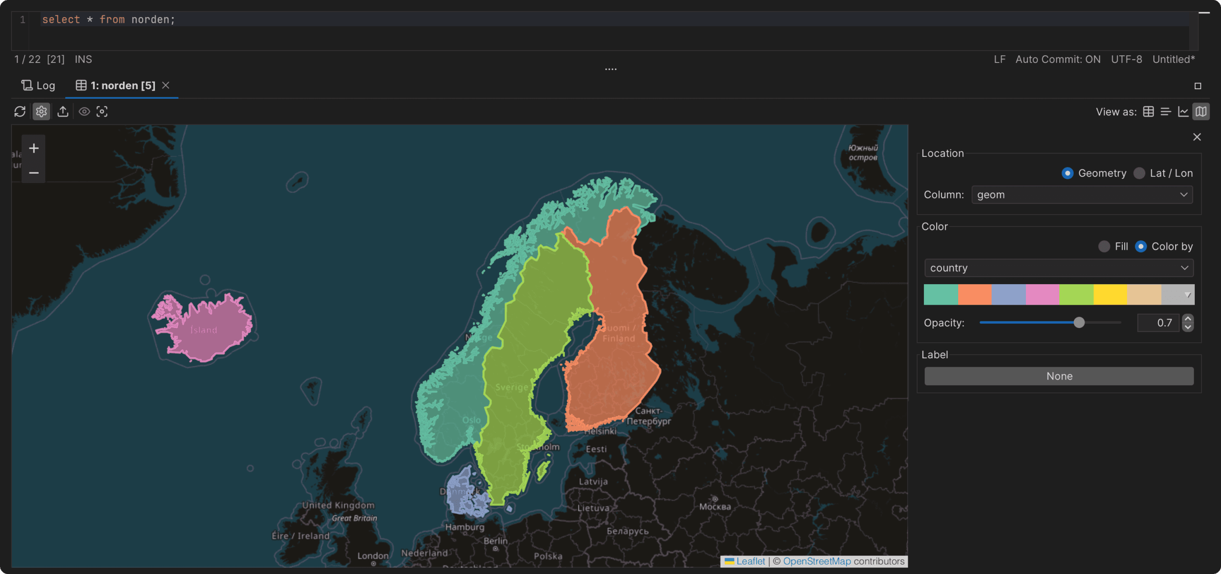This screenshot has height=574, width=1221.
Task: Click the yellow palette swatch
Action: (x=1110, y=295)
